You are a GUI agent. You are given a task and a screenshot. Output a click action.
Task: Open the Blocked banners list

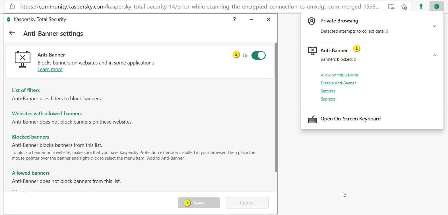tap(30, 137)
